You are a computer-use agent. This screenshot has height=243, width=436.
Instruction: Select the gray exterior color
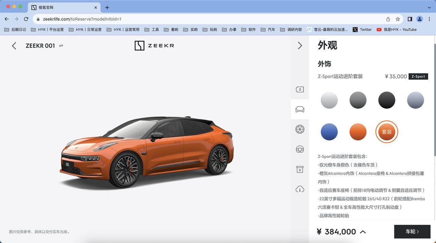tap(358, 100)
